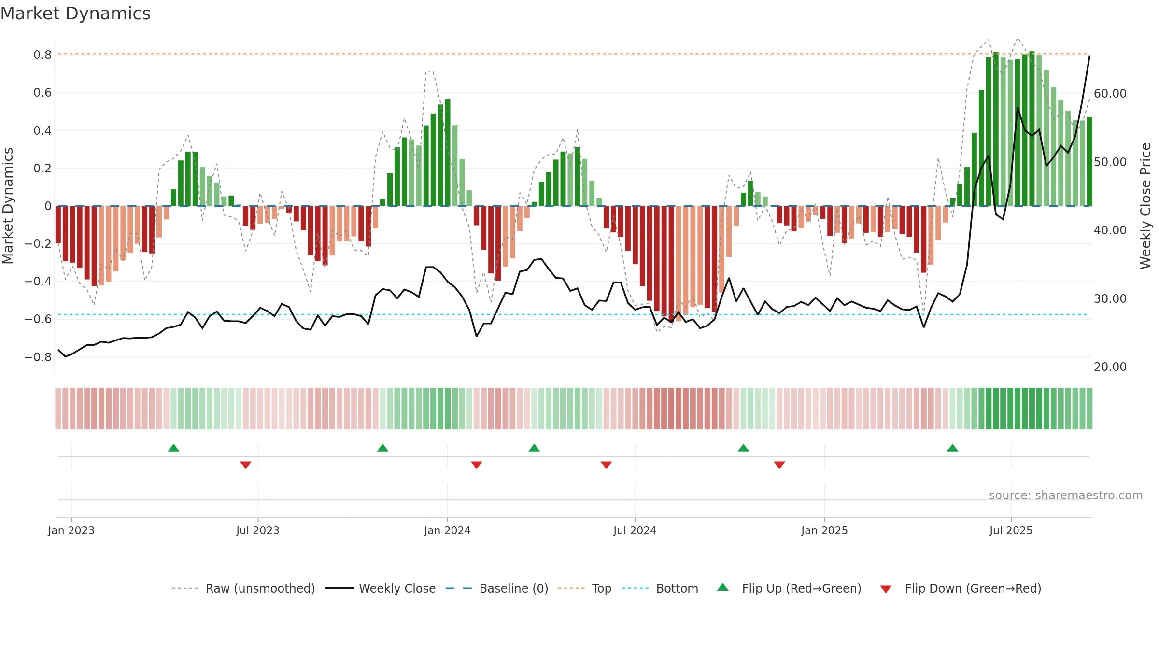Toggle the Weekly Close legend entry
This screenshot has width=1159, height=652.
click(x=381, y=588)
